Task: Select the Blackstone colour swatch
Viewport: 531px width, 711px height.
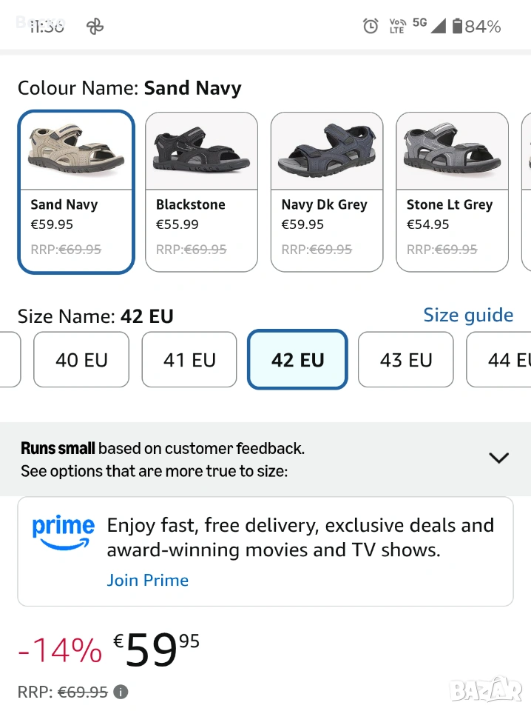Action: [201, 191]
